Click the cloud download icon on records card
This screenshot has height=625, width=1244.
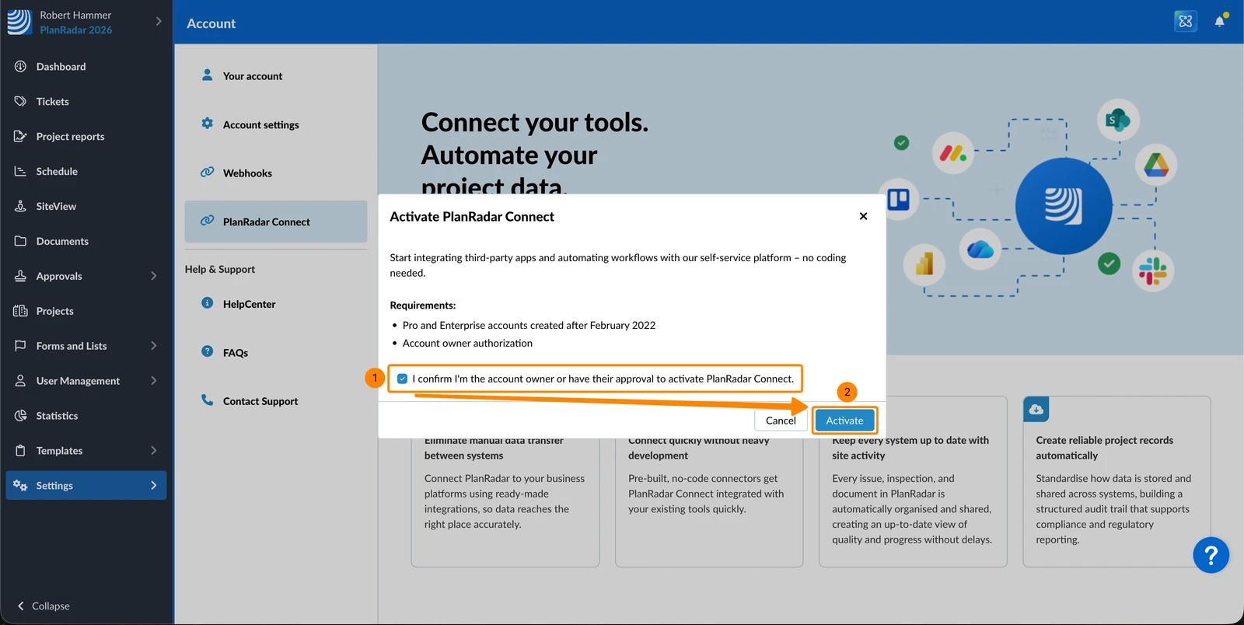[x=1036, y=409]
